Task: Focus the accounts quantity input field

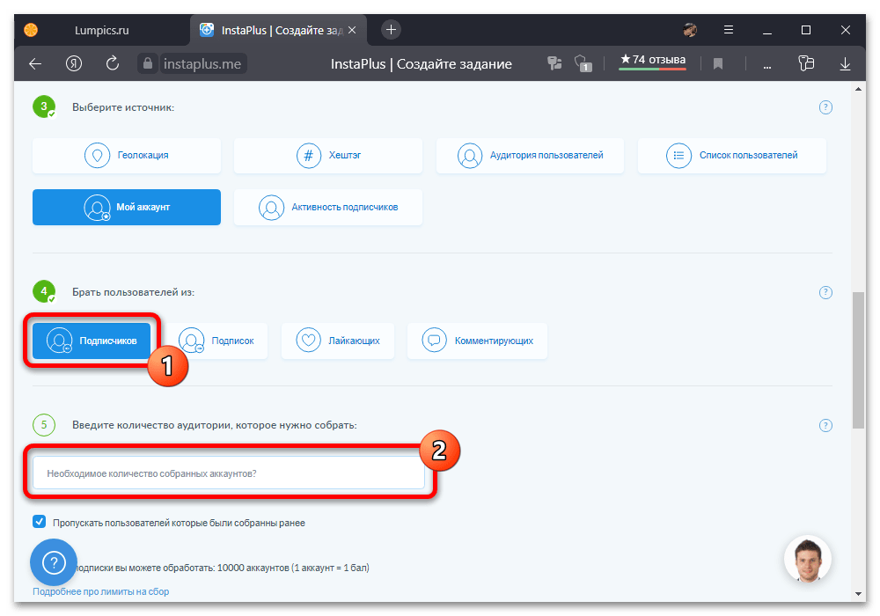Action: (x=229, y=473)
